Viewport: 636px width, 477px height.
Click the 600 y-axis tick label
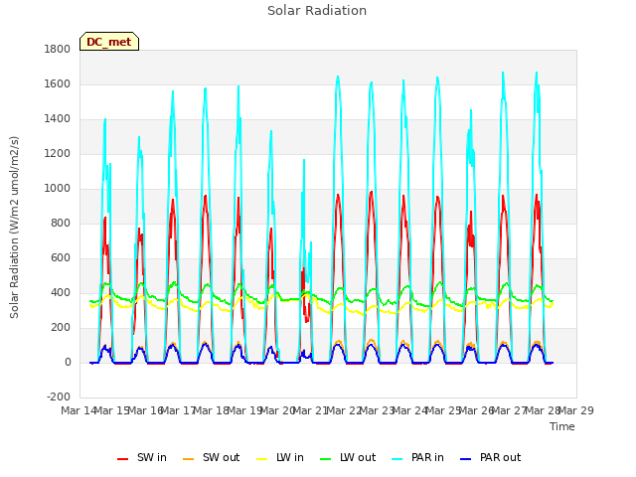61,258
